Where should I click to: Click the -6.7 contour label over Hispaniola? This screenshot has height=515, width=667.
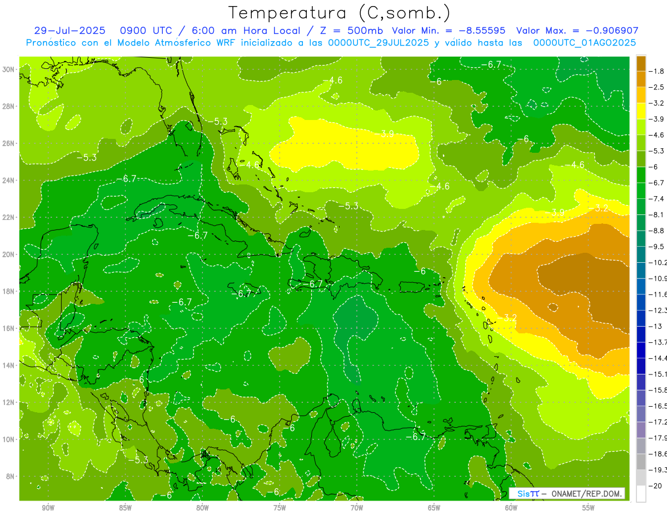[313, 284]
